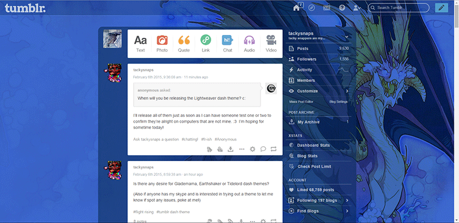The height and width of the screenshot is (223, 459).
Task: Open the #tumblr dash theme tag
Action: coord(173,212)
